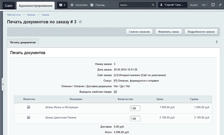Screen dimensions: 224x135
Task: Click the Выйти logout link
Action: (194, 5)
